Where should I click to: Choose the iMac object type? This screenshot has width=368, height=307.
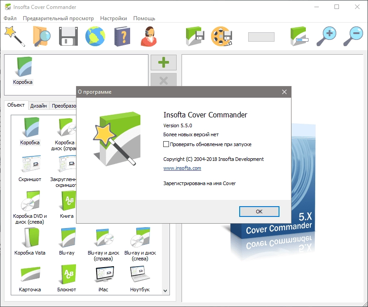[x=103, y=279]
